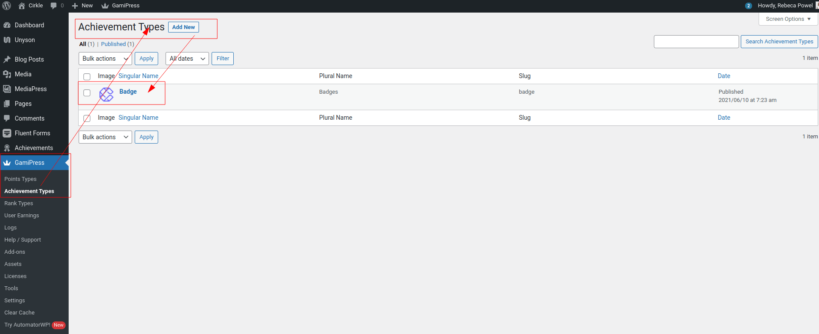Open Achievement Types submenu item
The height and width of the screenshot is (334, 819).
pyautogui.click(x=29, y=191)
